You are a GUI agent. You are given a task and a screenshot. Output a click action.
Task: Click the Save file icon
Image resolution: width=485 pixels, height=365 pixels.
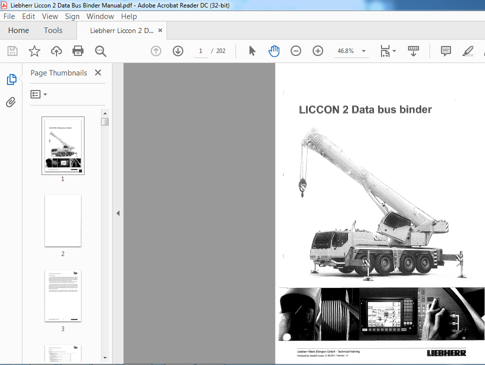coord(12,50)
